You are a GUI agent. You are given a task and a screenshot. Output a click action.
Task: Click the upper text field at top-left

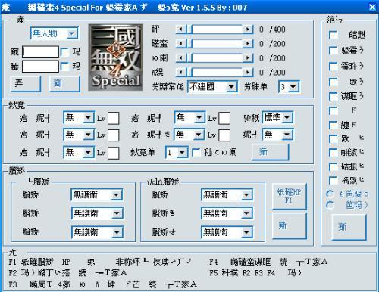[40, 52]
